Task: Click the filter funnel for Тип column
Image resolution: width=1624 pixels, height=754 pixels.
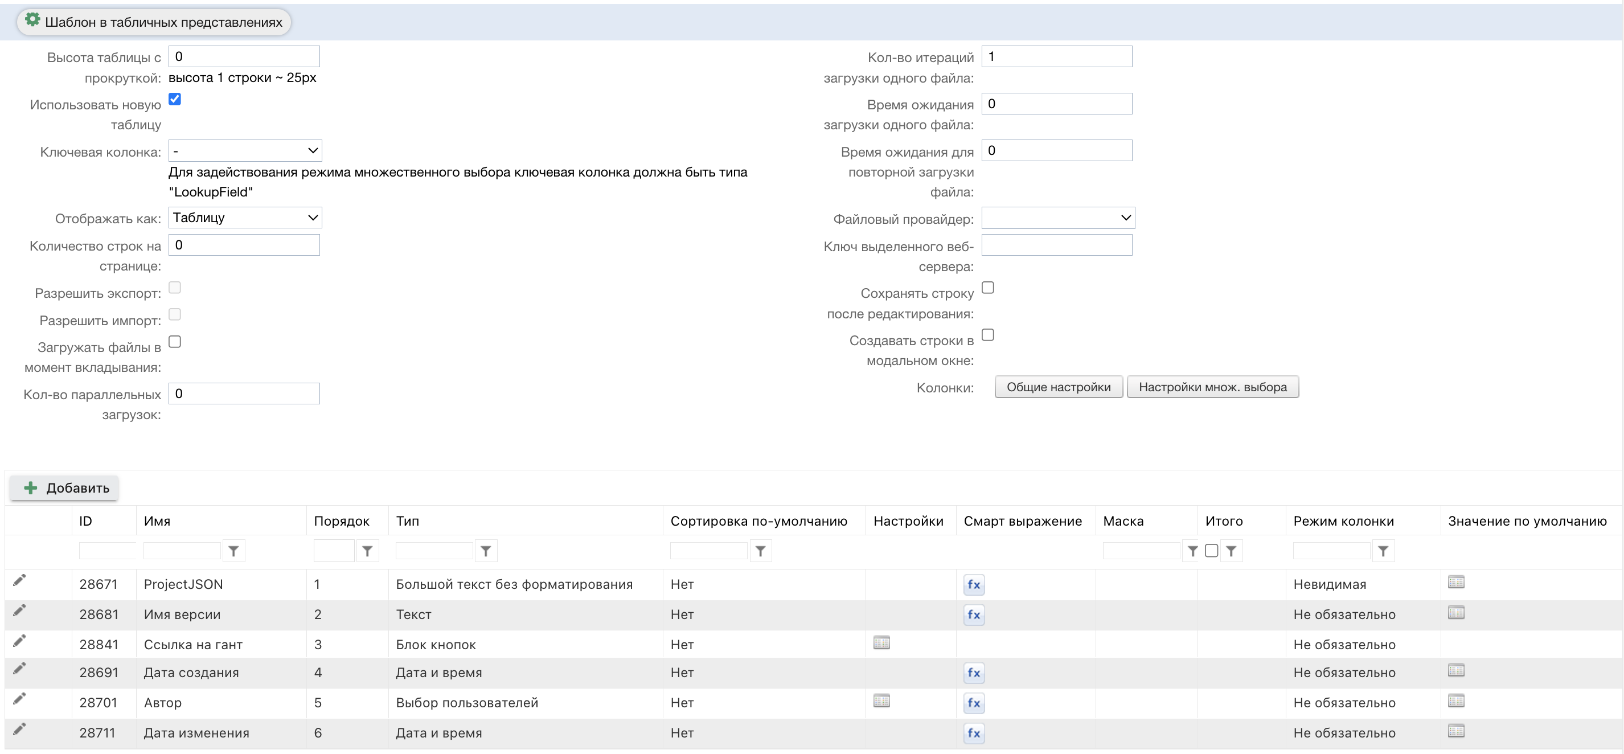Action: pos(486,551)
